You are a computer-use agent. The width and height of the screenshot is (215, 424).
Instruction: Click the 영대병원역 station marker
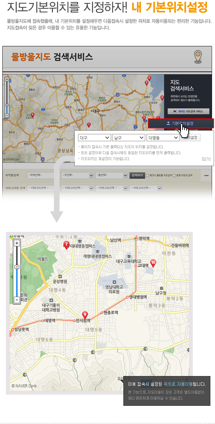pyautogui.click(x=127, y=297)
